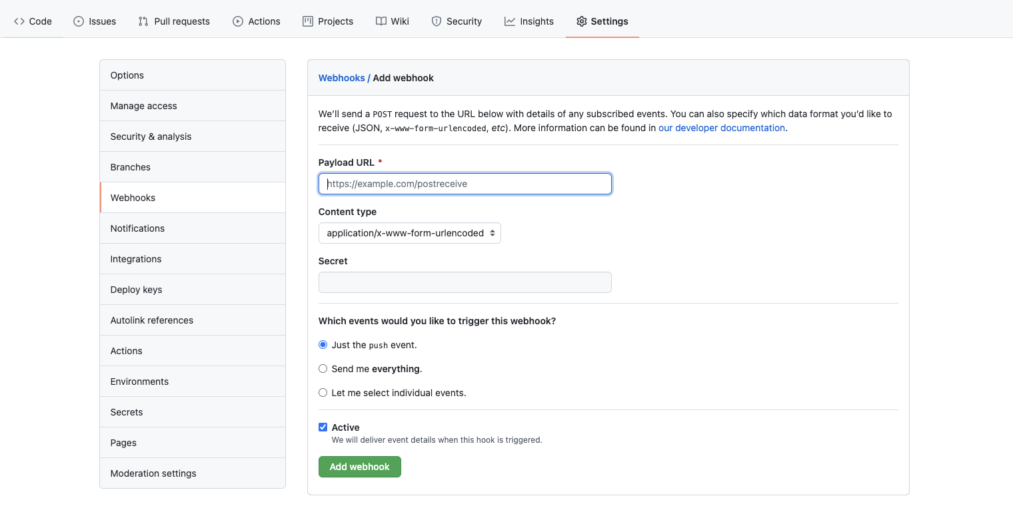Open Secrets settings page
This screenshot has height=512, width=1013.
(193, 412)
